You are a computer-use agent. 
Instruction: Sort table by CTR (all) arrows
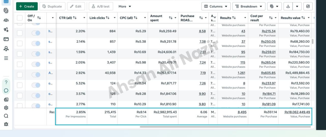(75, 18)
